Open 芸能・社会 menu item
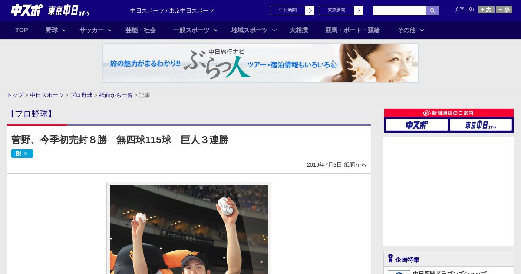 [x=141, y=30]
